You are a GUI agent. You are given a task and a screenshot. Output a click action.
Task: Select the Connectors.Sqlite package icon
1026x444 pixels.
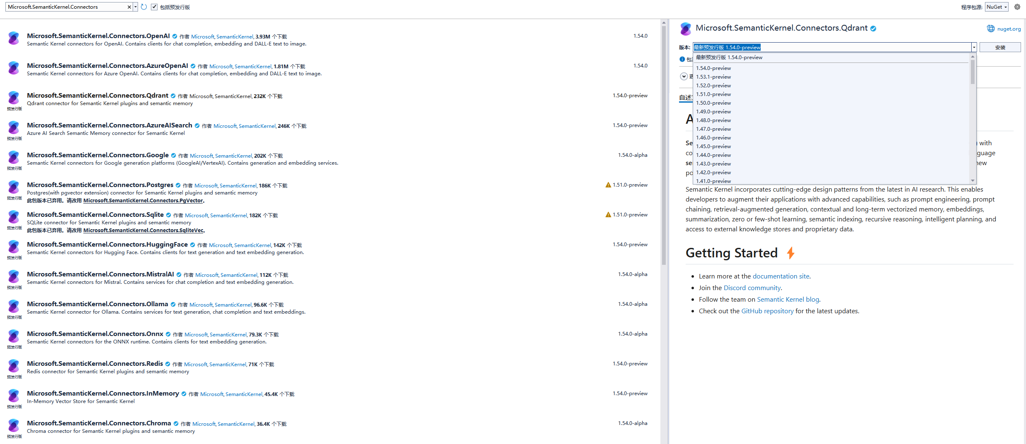click(x=14, y=217)
